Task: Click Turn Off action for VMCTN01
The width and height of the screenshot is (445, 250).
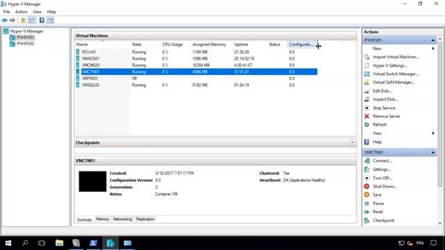Action: [382, 178]
